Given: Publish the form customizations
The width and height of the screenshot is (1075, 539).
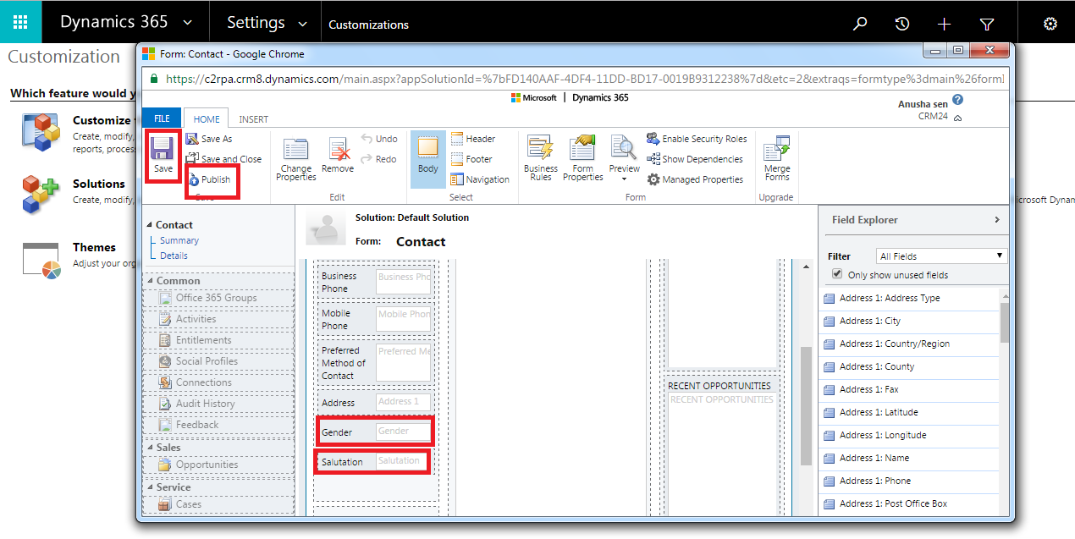Looking at the screenshot, I should pos(209,179).
